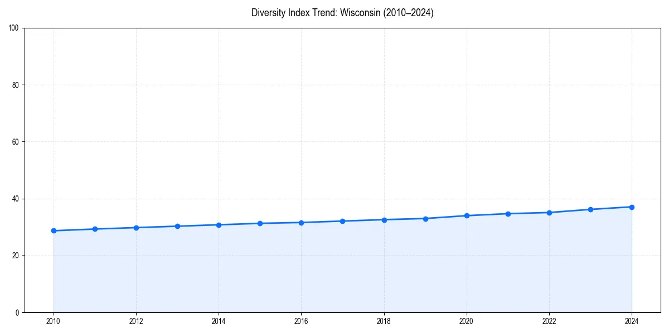
Task: Click the x-axis label '2016'
Action: click(301, 321)
